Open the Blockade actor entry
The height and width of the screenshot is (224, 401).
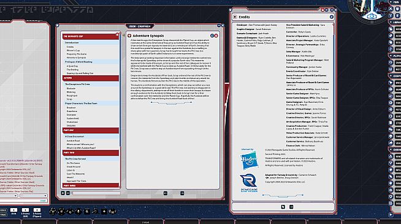[x=71, y=89]
